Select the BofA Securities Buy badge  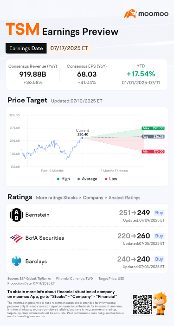coord(159,236)
